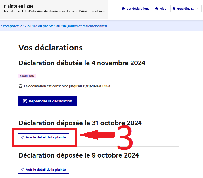Go to the Plainte en ligne home title
203x178 pixels.
click(x=19, y=6)
